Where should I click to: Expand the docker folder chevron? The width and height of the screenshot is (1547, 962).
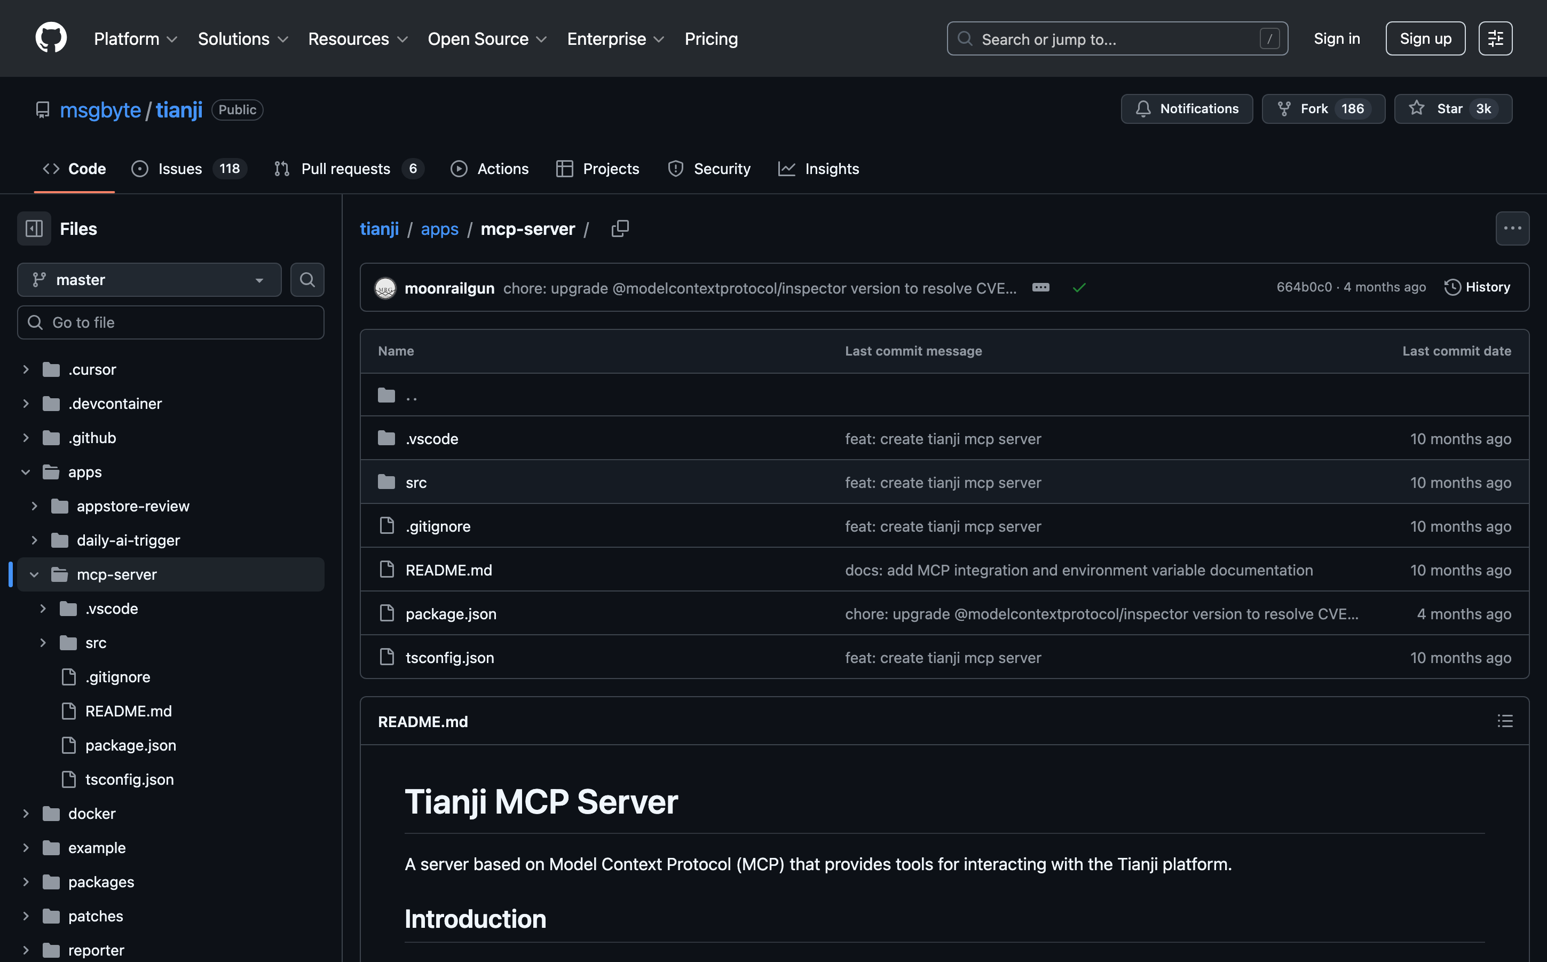[x=26, y=814]
